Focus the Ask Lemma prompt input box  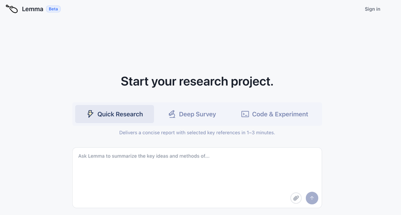pos(197,171)
